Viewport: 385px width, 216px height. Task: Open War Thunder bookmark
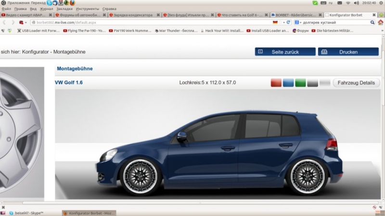176,31
